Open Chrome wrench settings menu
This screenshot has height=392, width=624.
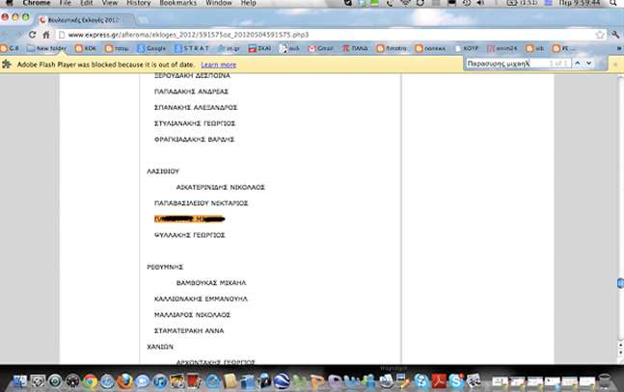[x=613, y=34]
